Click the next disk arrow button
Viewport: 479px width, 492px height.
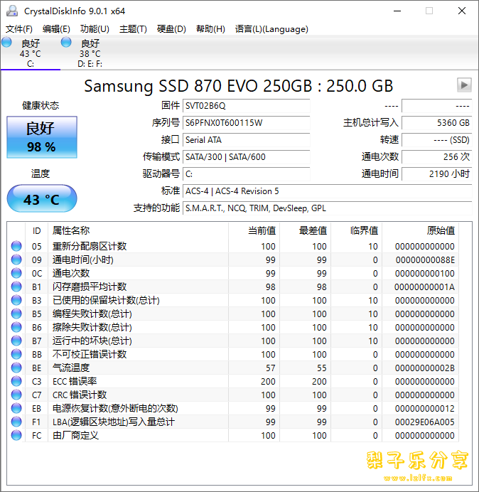(x=464, y=85)
